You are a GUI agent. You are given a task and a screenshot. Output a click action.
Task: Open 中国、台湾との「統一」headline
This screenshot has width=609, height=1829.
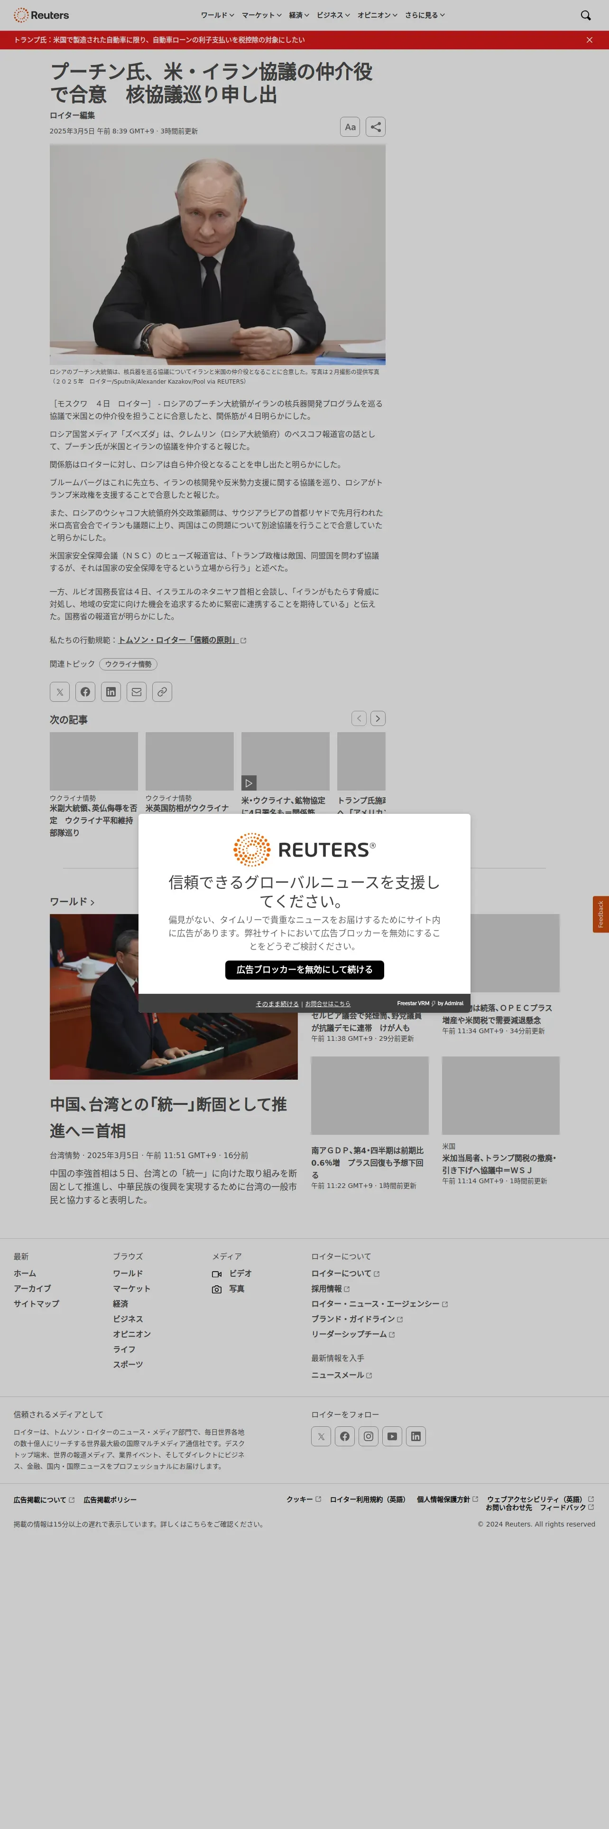click(168, 1117)
